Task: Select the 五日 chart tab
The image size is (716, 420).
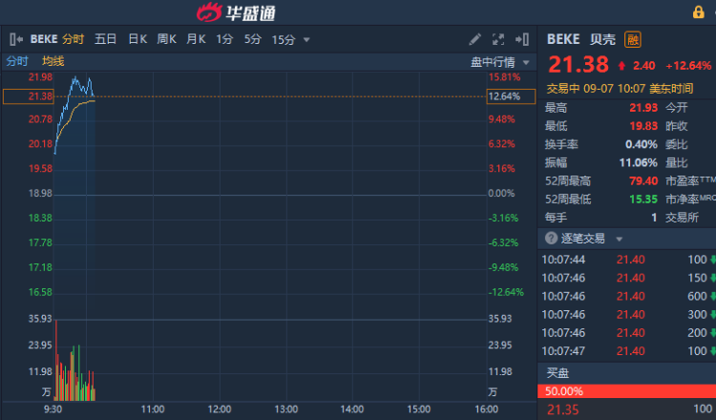Action: pyautogui.click(x=105, y=39)
